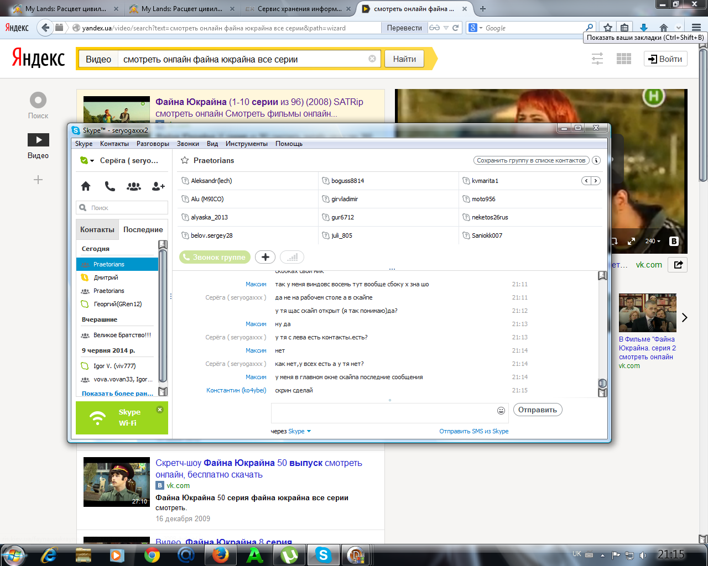The width and height of the screenshot is (708, 566).
Task: Open the Звонки menu in Skype
Action: 188,144
